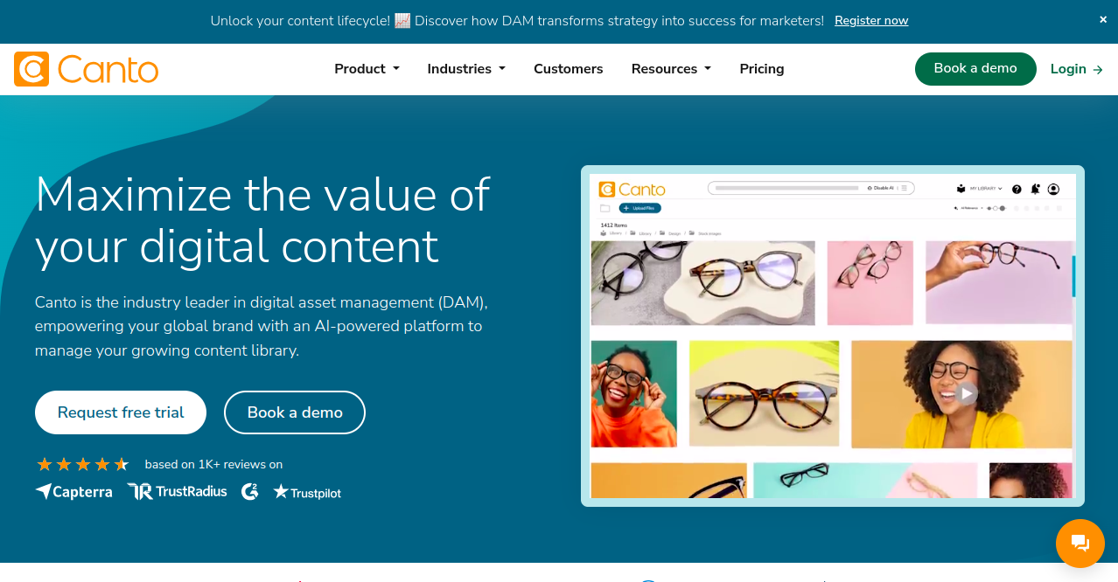Click the "based on 1K+ reviews on" text
Image resolution: width=1118 pixels, height=582 pixels.
coord(213,464)
